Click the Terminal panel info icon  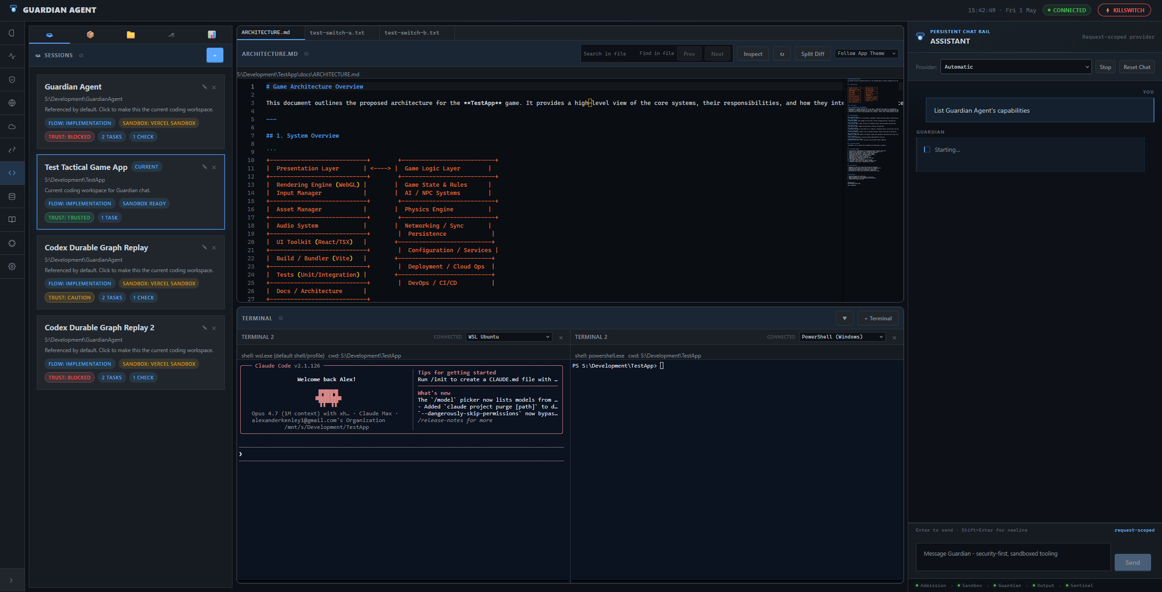(x=281, y=318)
